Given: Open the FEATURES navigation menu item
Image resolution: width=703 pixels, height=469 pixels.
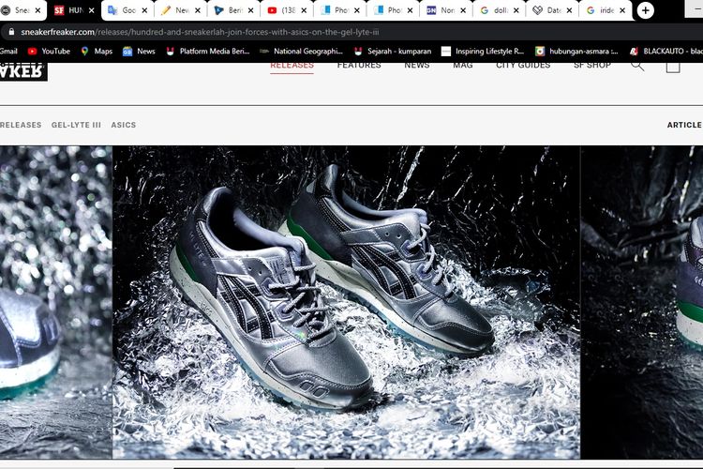Looking at the screenshot, I should click(x=359, y=66).
